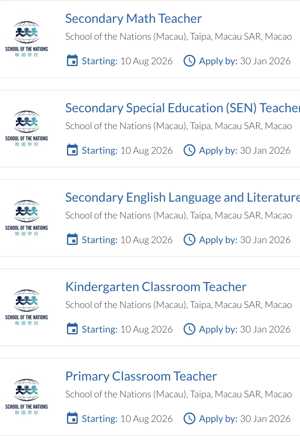Click calendar icon in Secondary Math Teacher card
This screenshot has width=300, height=443.
pyautogui.click(x=72, y=61)
